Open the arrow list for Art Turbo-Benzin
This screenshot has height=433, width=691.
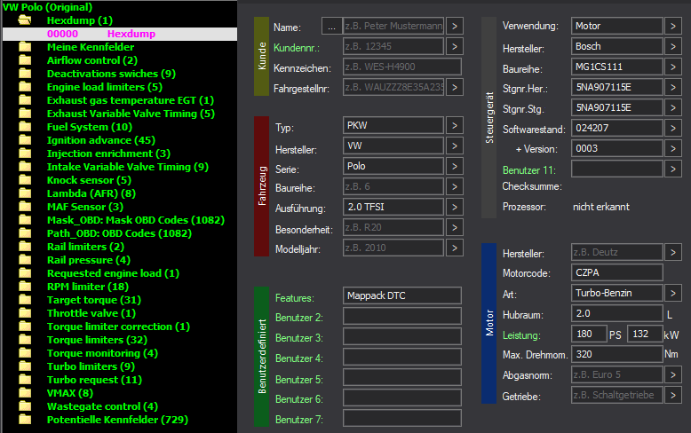pyautogui.click(x=673, y=294)
